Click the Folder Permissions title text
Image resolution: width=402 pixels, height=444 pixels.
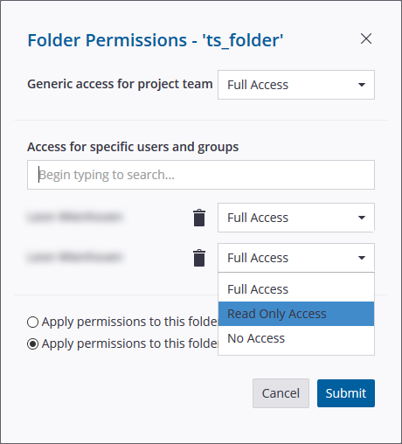click(x=156, y=40)
